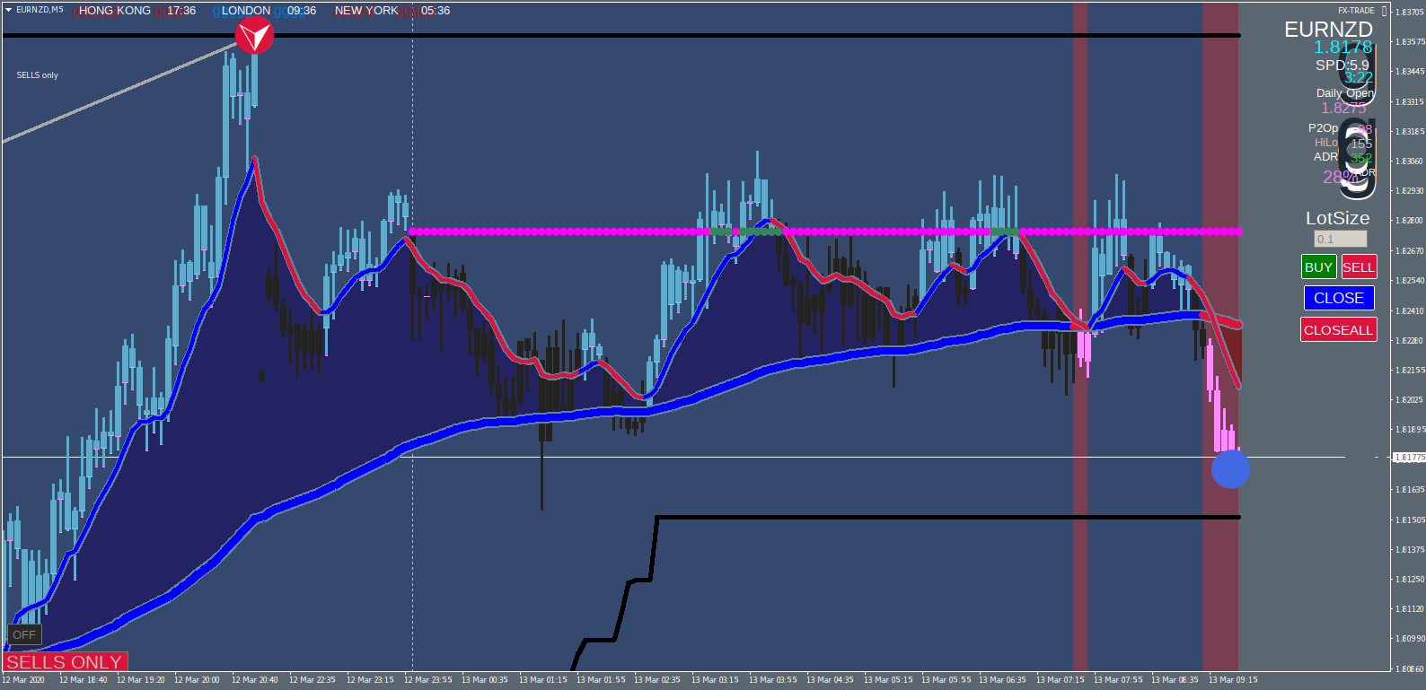Click the blue circle marker at current price

(1230, 469)
